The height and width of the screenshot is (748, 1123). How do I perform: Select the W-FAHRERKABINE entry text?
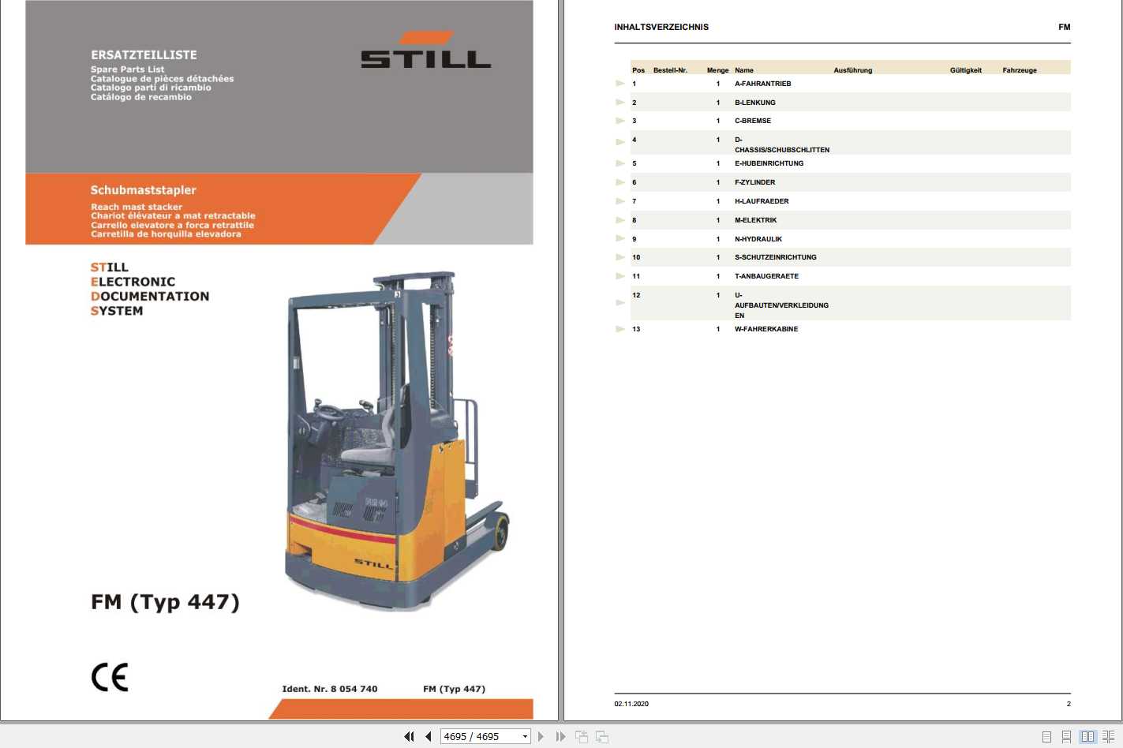pos(766,329)
